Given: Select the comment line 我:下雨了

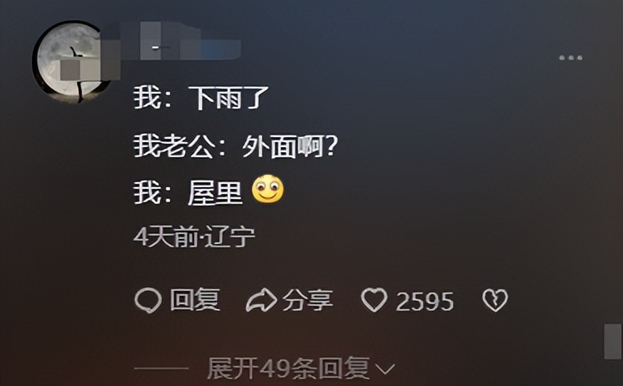Looking at the screenshot, I should [x=201, y=98].
